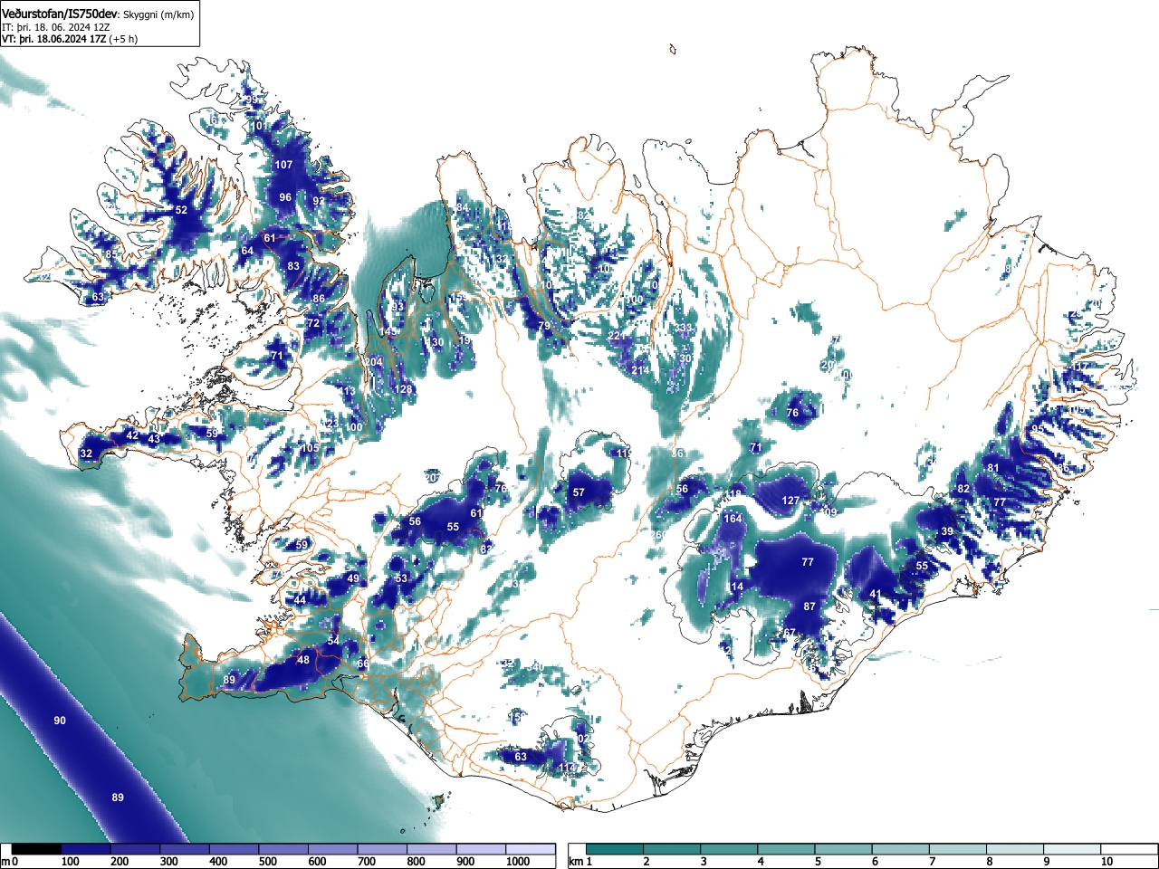Click the 66 visibility value on the map
Image resolution: width=1159 pixels, height=869 pixels.
[x=362, y=664]
